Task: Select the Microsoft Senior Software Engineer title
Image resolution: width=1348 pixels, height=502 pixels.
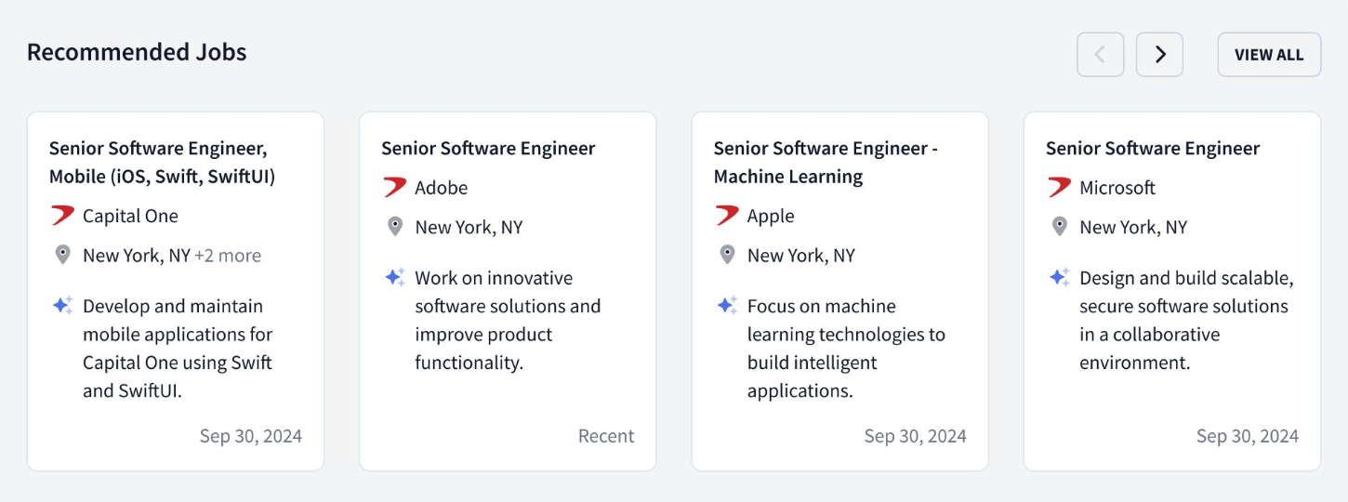Action: [x=1153, y=149]
